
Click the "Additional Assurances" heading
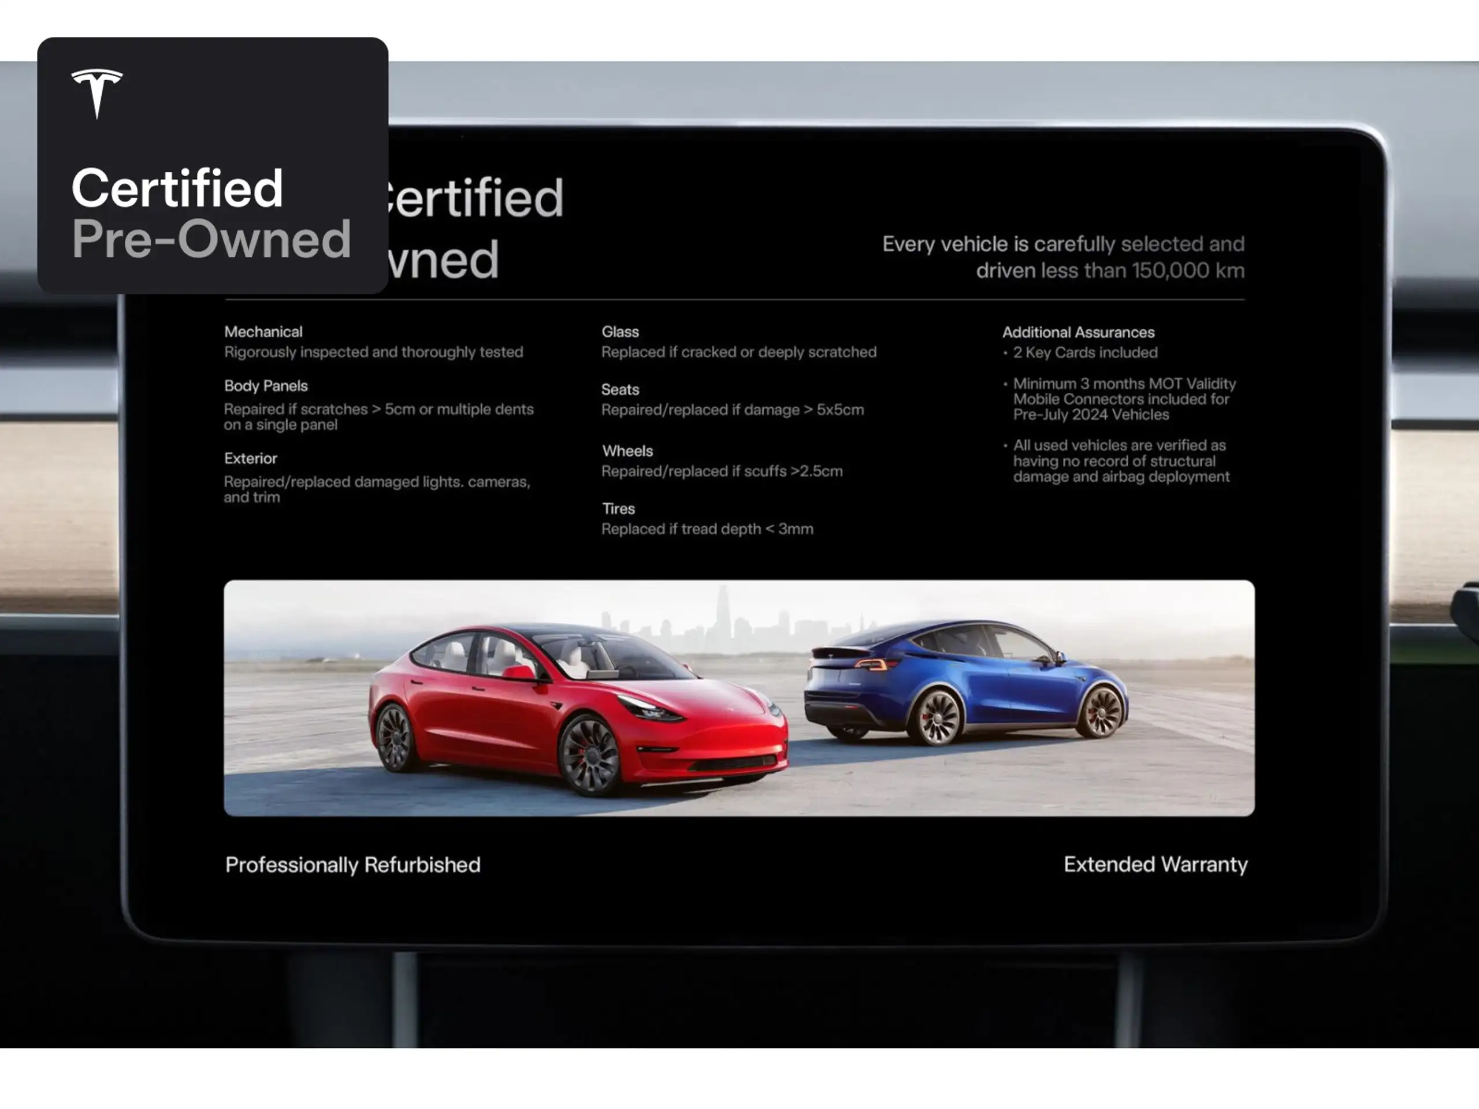point(1079,332)
